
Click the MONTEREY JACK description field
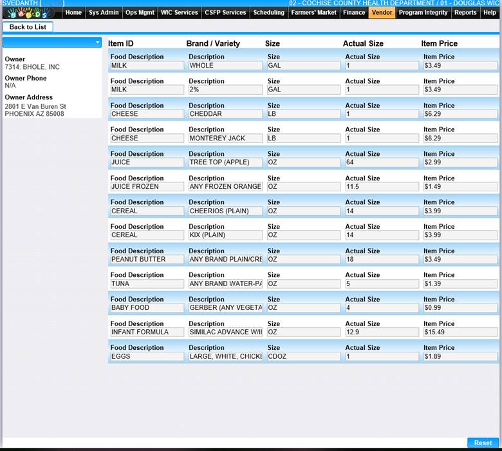[x=225, y=139]
